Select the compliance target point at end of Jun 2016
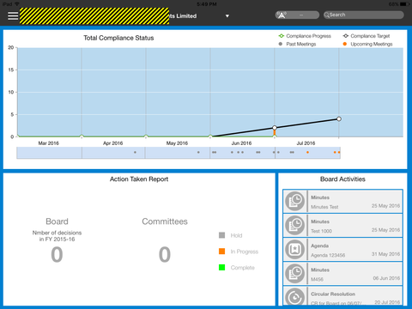This screenshot has height=309, width=412. [x=275, y=128]
